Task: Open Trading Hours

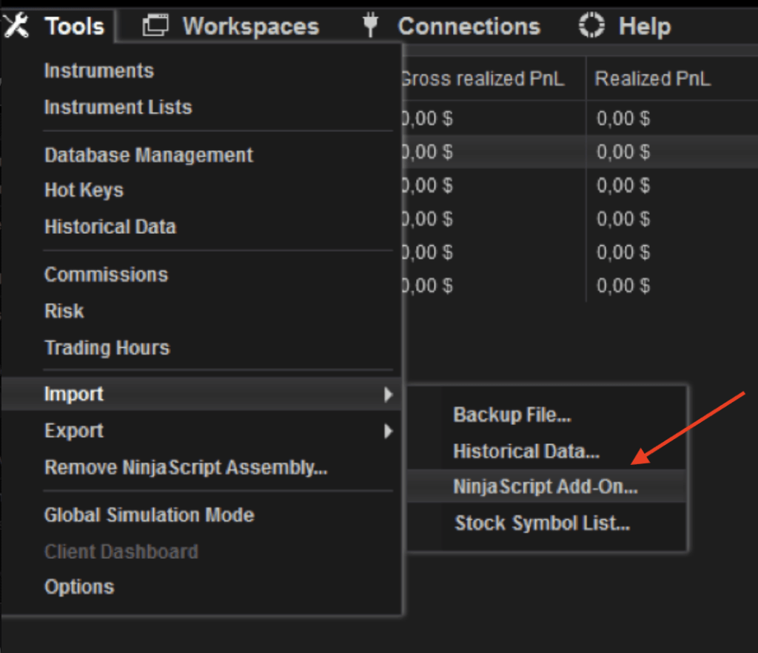Action: [107, 347]
